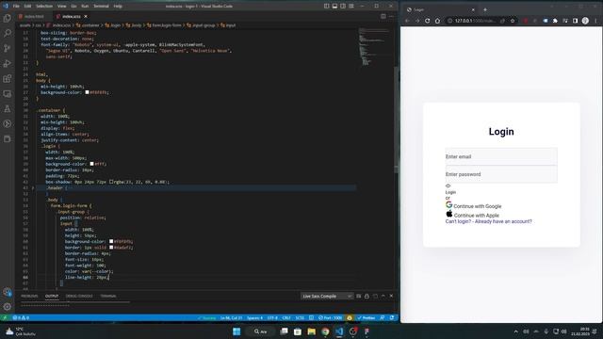Image resolution: width=603 pixels, height=339 pixels.
Task: Click Continue with Apple
Action: (x=472, y=215)
